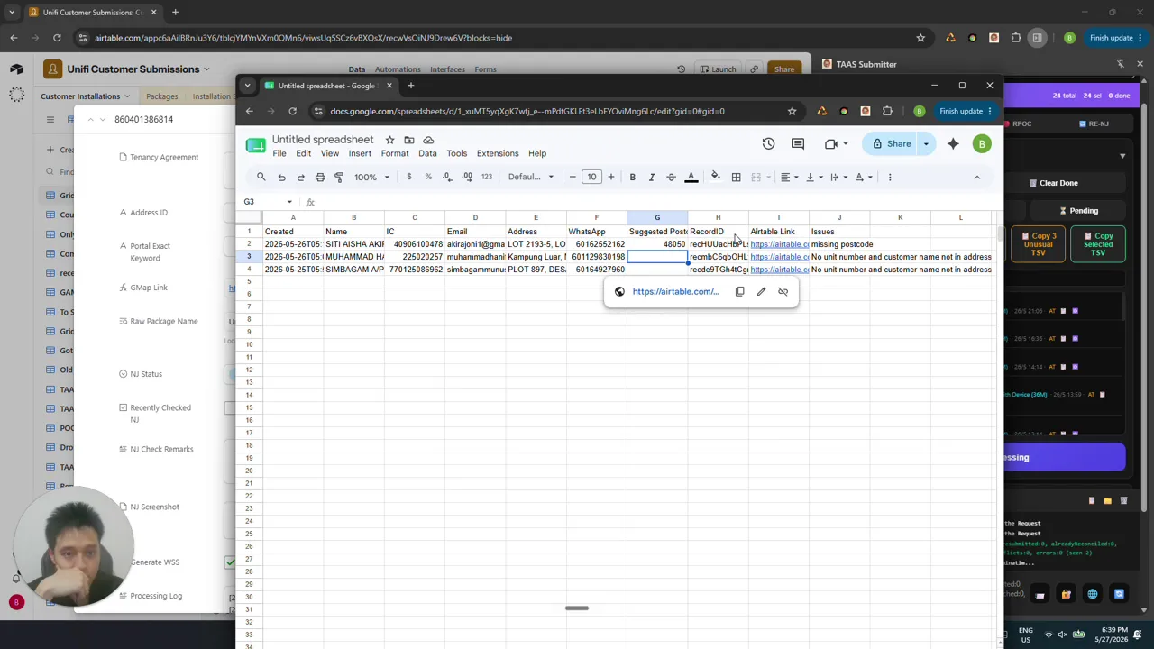
Task: Open Windows volume tray icon
Action: coord(1063,635)
